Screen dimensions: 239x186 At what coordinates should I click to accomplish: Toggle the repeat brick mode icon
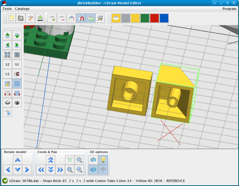91,18
